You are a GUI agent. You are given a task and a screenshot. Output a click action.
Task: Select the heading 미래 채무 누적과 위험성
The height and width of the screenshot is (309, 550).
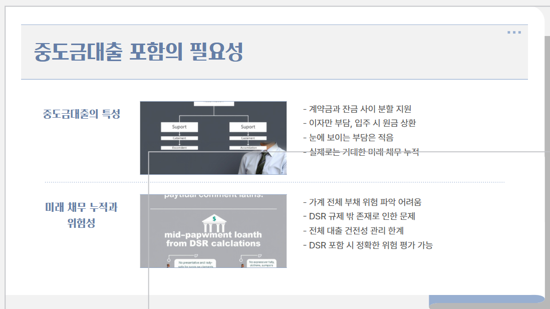[x=81, y=215]
